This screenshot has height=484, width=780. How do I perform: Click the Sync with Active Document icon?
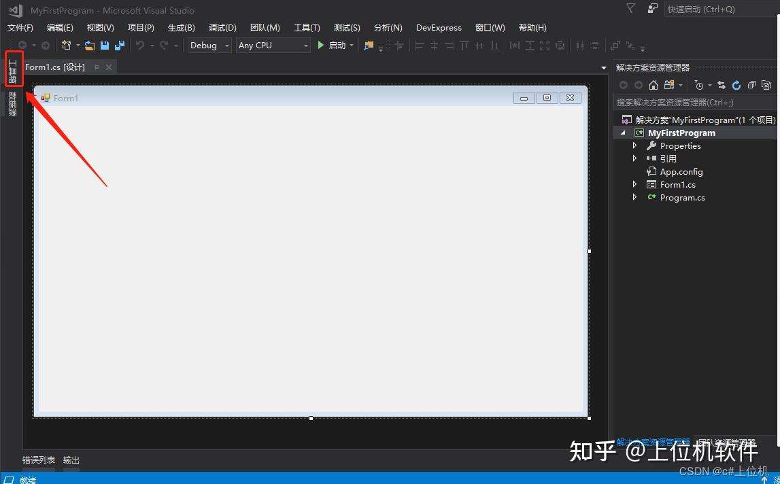pyautogui.click(x=721, y=85)
